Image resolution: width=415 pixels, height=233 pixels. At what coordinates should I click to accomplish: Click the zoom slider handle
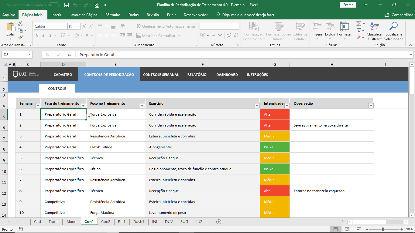point(383,229)
